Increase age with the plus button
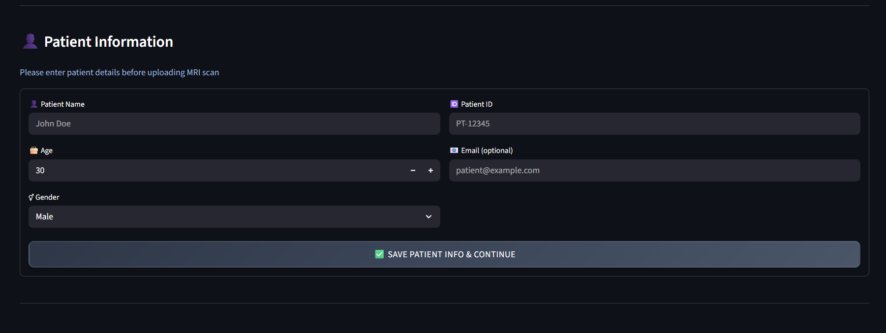The height and width of the screenshot is (333, 886). (430, 171)
